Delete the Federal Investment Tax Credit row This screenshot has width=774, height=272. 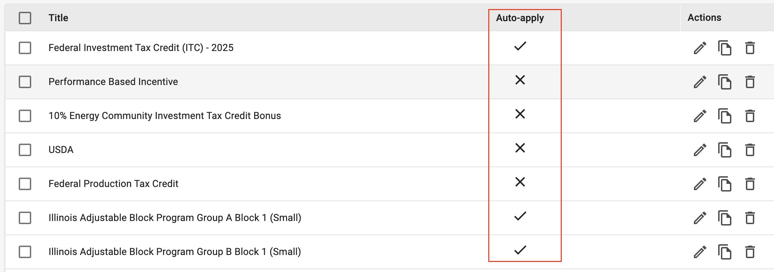pos(750,48)
